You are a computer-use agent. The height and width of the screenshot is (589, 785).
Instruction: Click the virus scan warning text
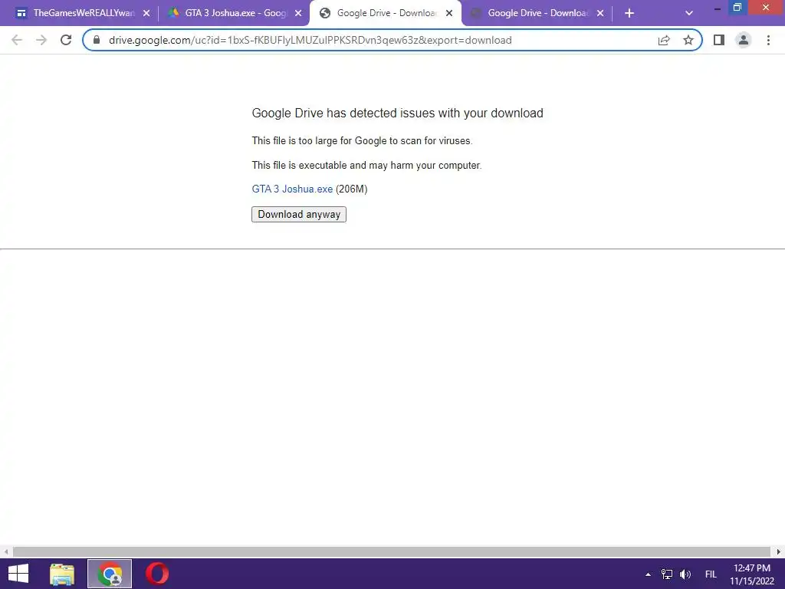click(362, 141)
